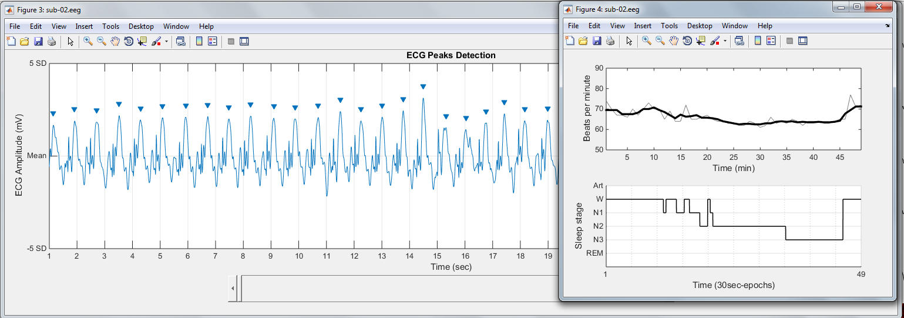
Task: Open Desktop menu in Figure 3
Action: [141, 26]
